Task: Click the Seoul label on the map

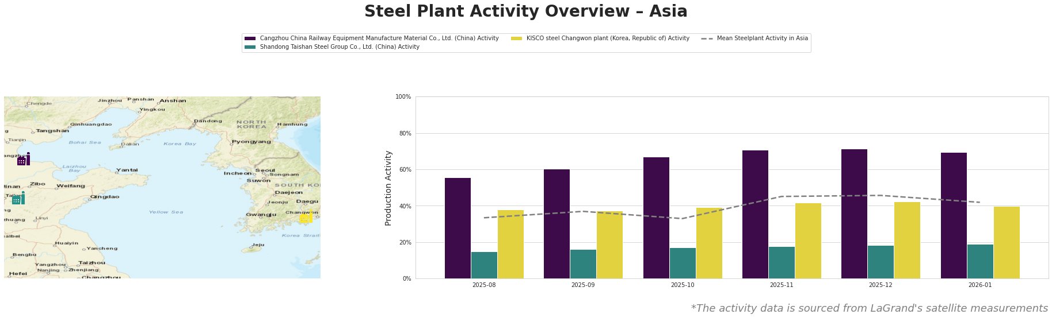Action: (265, 170)
